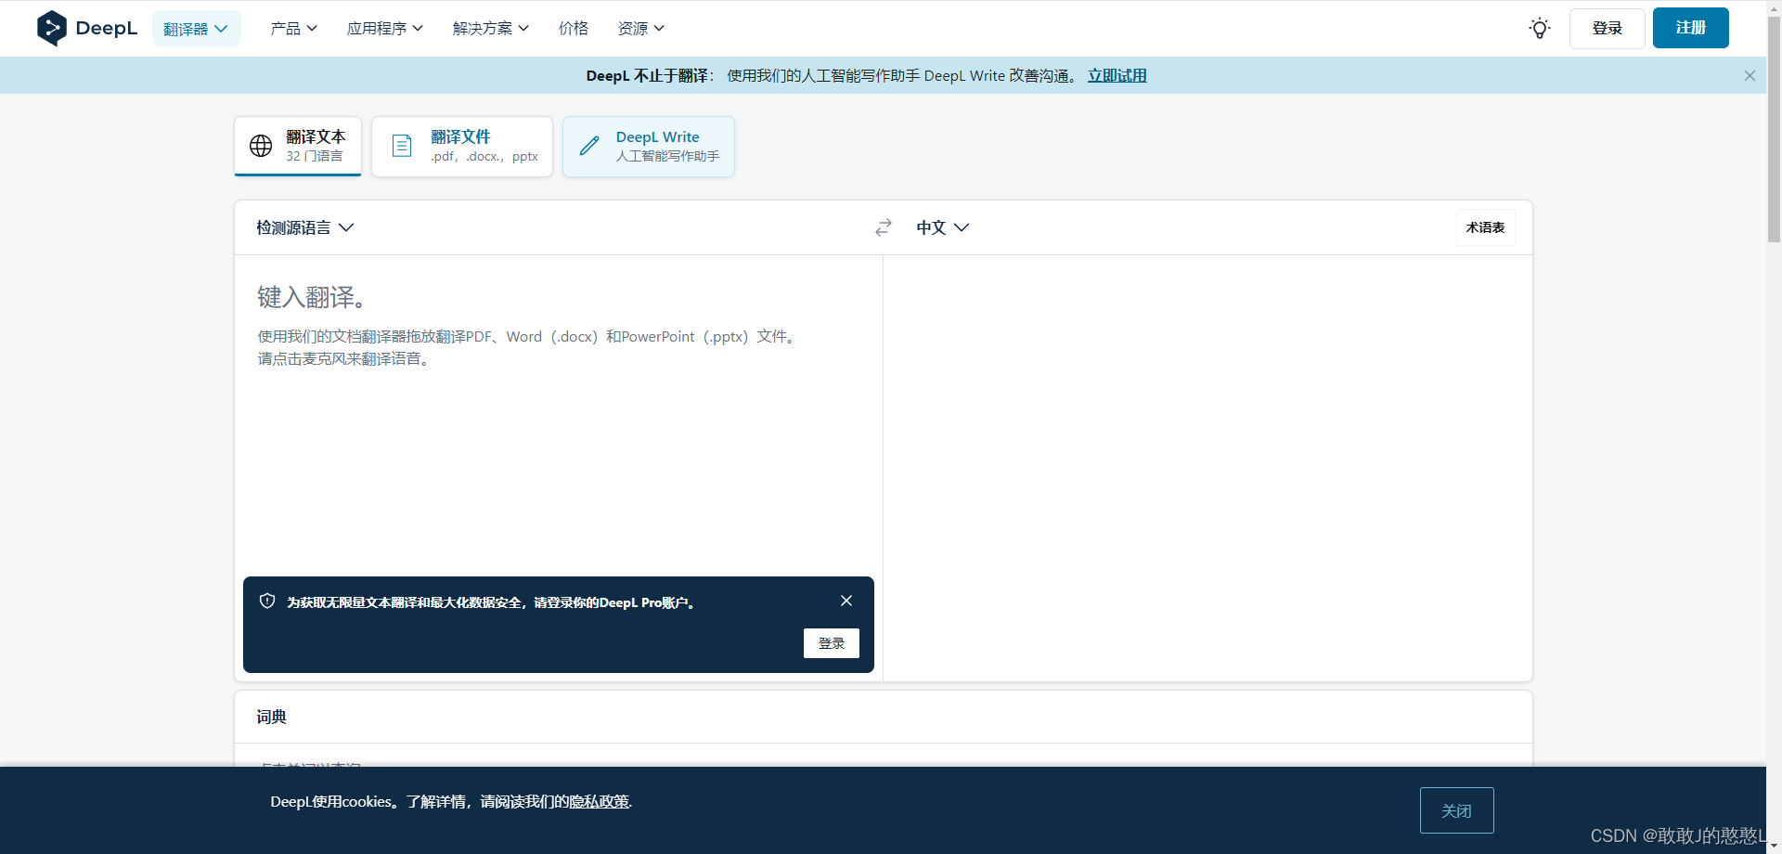Screen dimensions: 1782x854
Task: Click the 立即试用 link
Action: click(x=1117, y=76)
